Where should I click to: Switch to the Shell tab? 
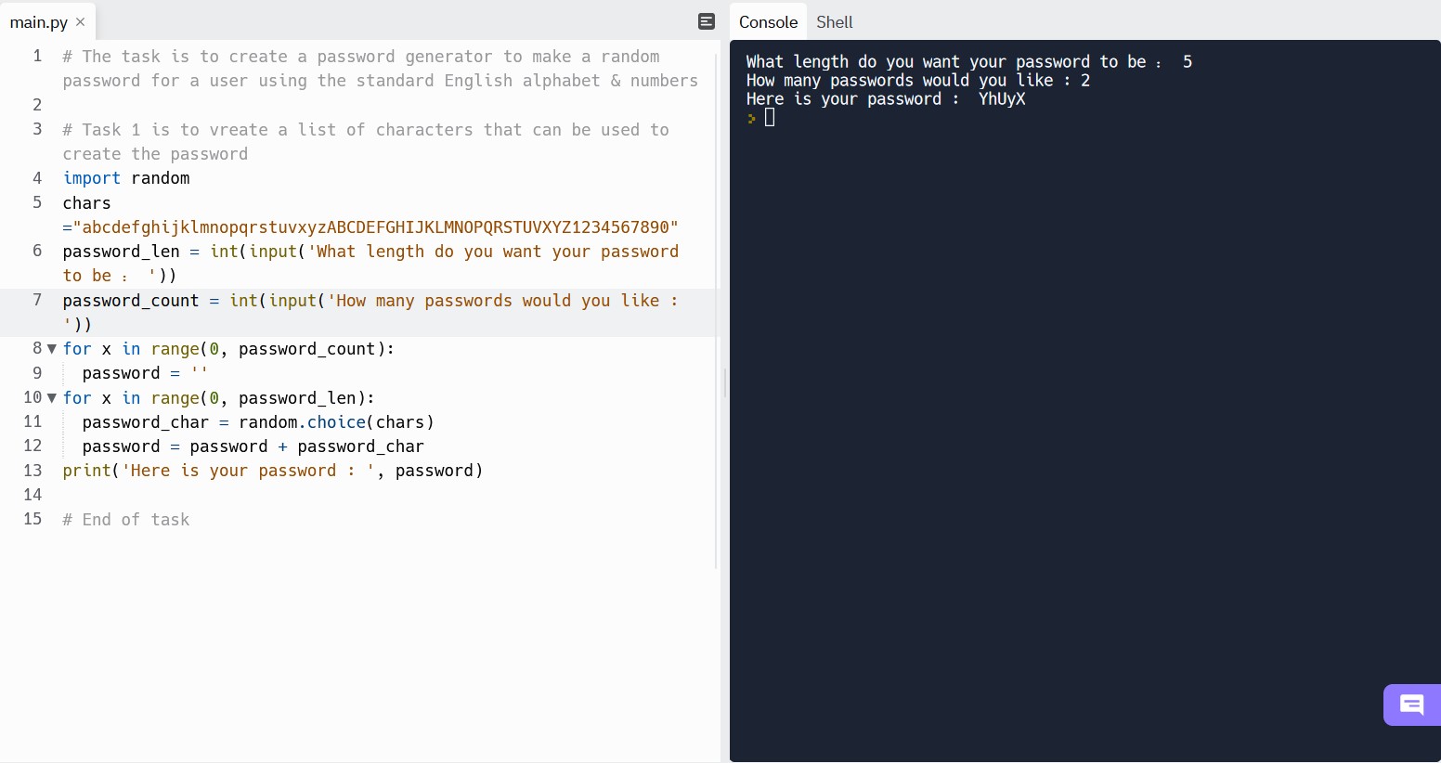[x=834, y=22]
